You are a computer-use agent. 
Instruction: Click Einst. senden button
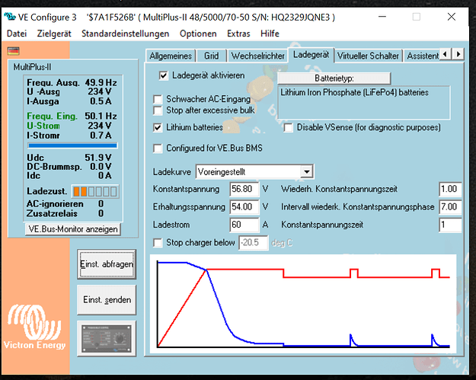coord(107,299)
